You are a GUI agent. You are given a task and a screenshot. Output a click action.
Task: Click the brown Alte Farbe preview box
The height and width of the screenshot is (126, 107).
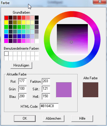[x=90, y=90]
